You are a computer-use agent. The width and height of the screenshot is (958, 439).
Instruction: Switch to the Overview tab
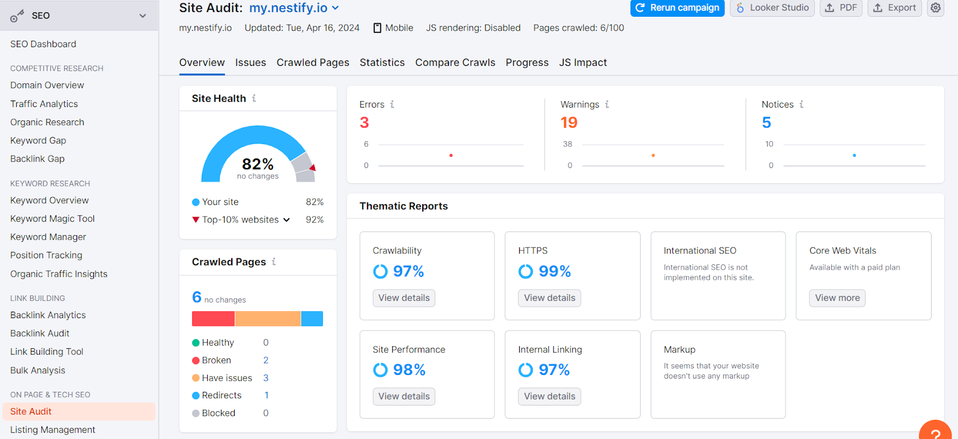(x=202, y=63)
